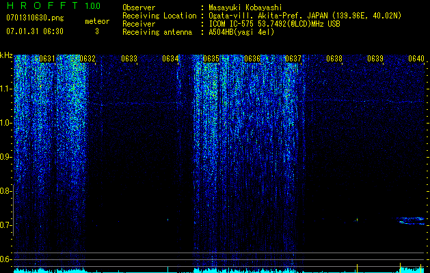Click the long meteor echo near 0640
The width and height of the screenshot is (430, 273).
coord(411,220)
